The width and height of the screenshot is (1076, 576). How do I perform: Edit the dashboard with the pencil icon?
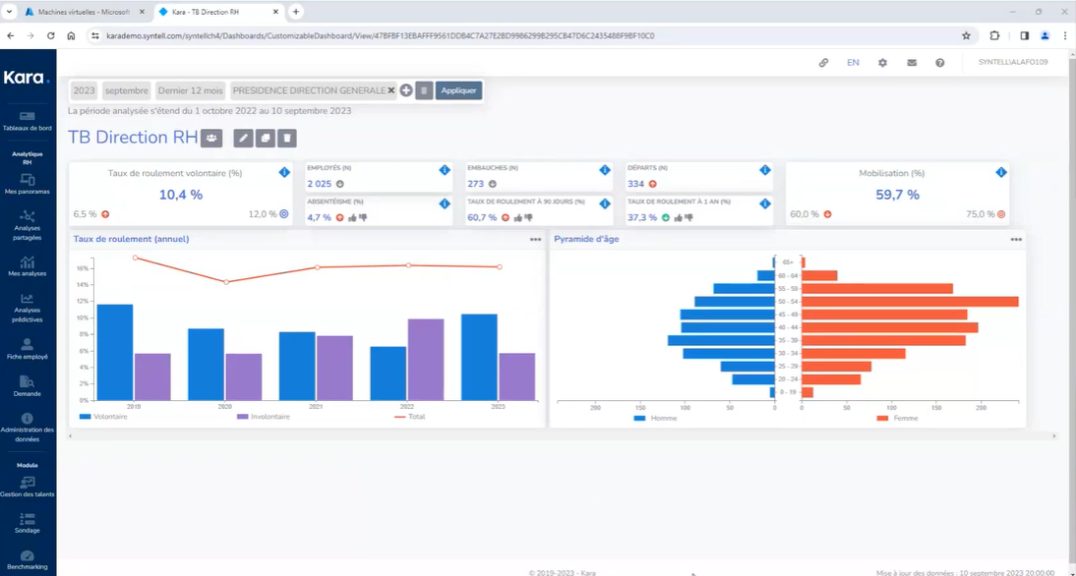[x=243, y=138]
